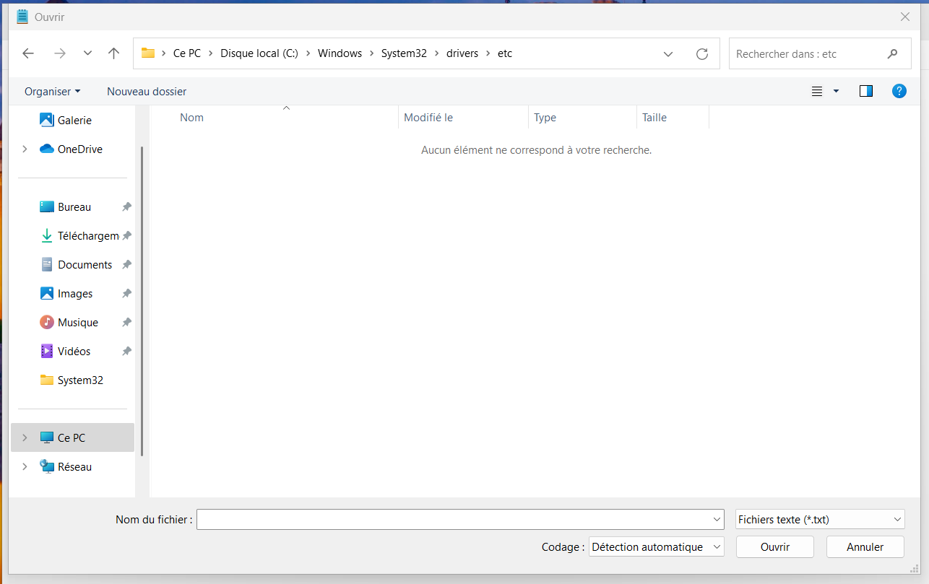929x584 pixels.
Task: Refresh the etc folder view
Action: 701,54
